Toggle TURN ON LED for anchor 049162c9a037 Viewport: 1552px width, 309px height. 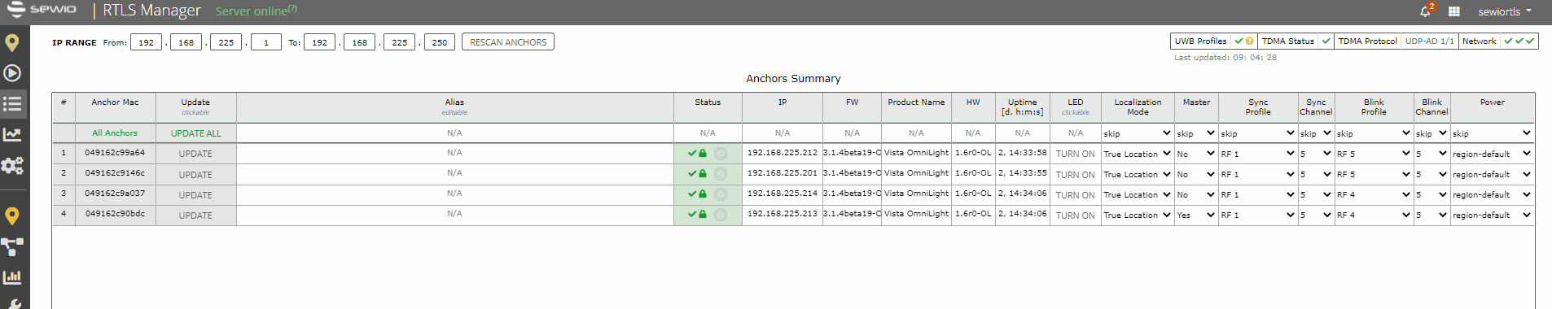pyautogui.click(x=1075, y=195)
